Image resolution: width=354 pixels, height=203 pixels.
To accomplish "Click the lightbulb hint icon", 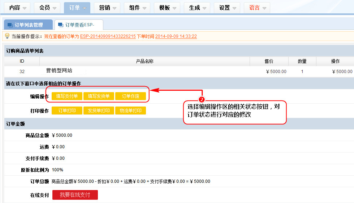I will (7, 36).
